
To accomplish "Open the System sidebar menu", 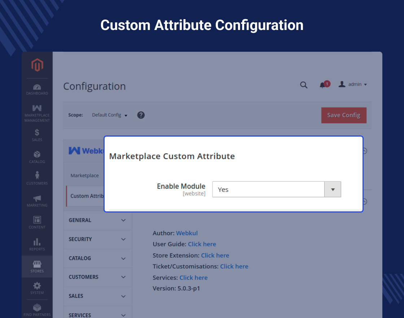I will (37, 288).
